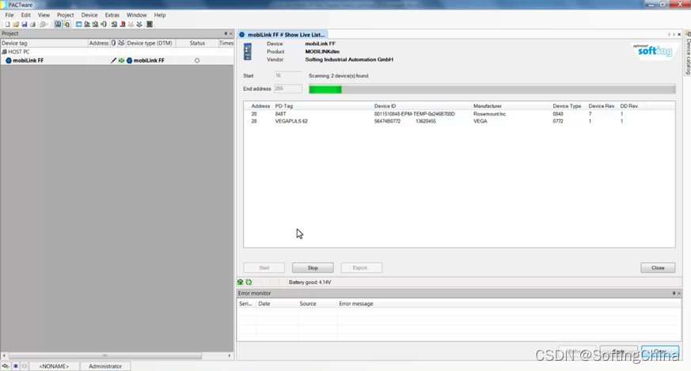
Task: Open the Extras menu
Action: 112,15
